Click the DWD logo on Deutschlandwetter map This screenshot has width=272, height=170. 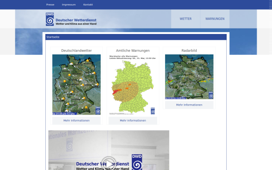click(x=98, y=110)
